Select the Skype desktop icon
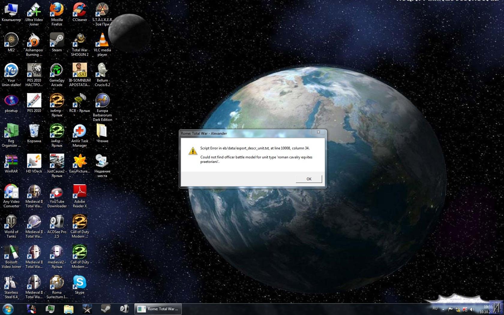 79,285
